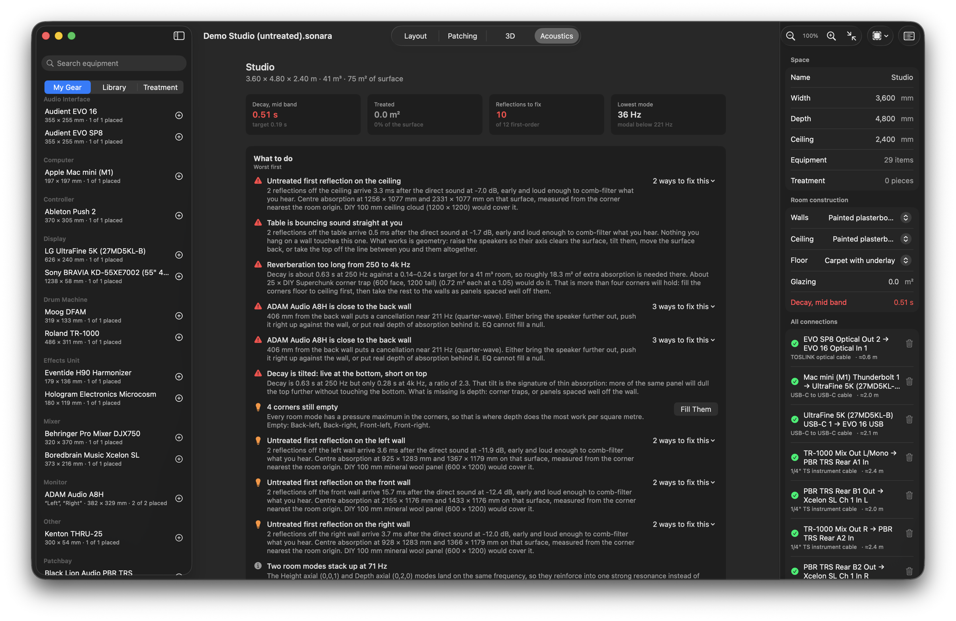Image resolution: width=956 pixels, height=621 pixels.
Task: Switch to the 3D tab
Action: [510, 36]
